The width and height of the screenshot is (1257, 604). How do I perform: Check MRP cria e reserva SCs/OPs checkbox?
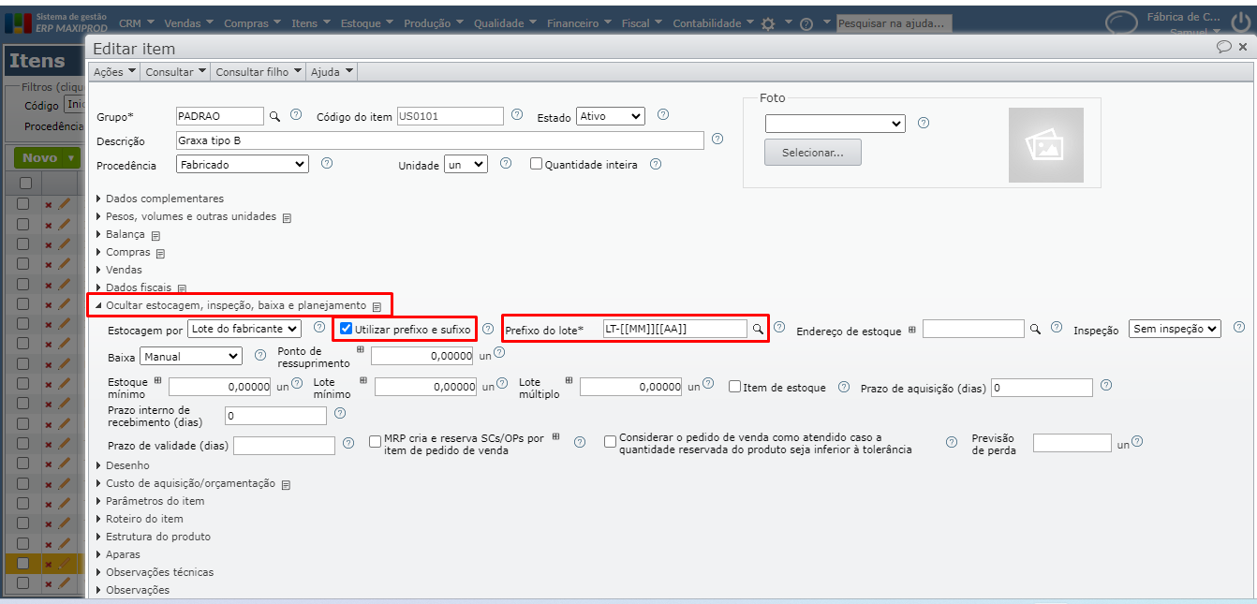pos(375,440)
